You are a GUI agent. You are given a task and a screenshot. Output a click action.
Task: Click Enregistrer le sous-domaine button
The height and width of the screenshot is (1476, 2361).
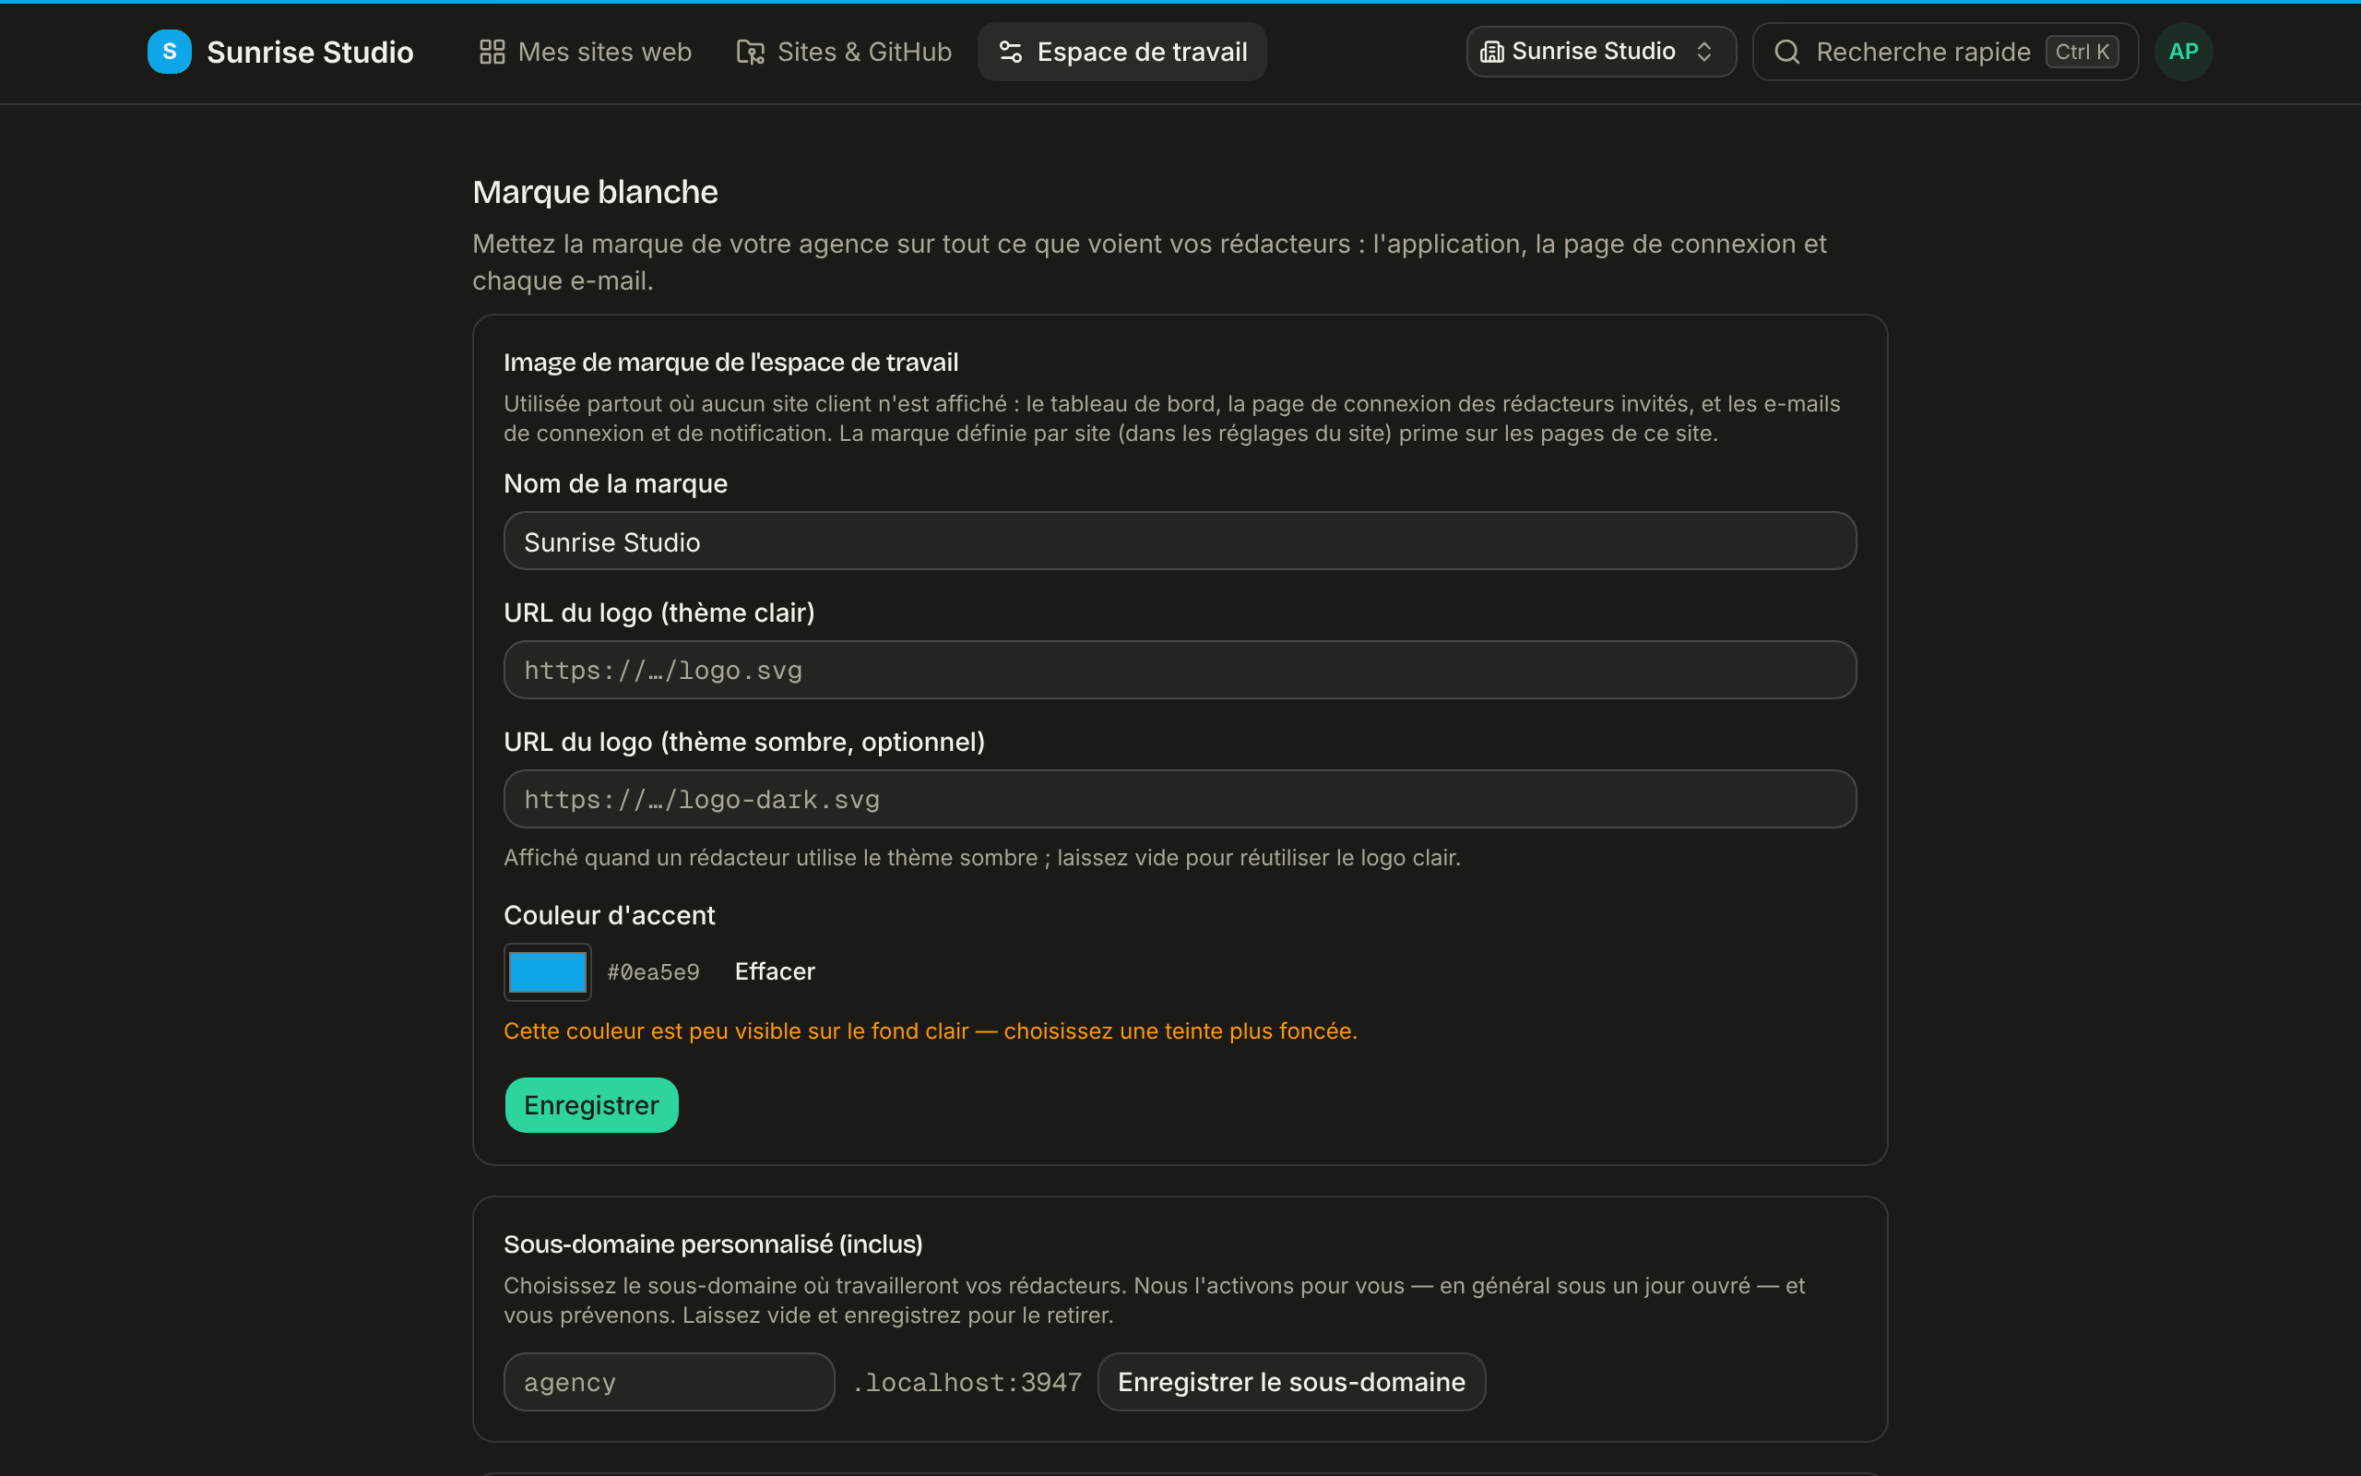pyautogui.click(x=1291, y=1381)
